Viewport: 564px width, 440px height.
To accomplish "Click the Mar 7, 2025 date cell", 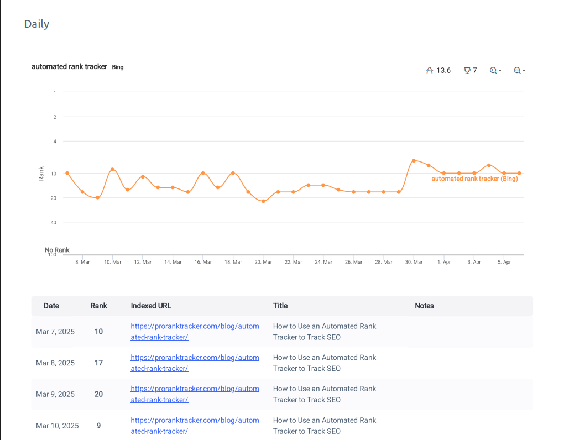I will coord(55,332).
